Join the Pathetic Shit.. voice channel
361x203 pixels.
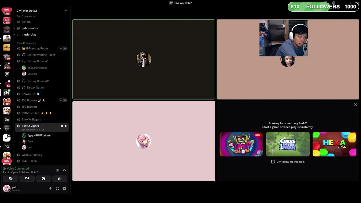pos(42,113)
